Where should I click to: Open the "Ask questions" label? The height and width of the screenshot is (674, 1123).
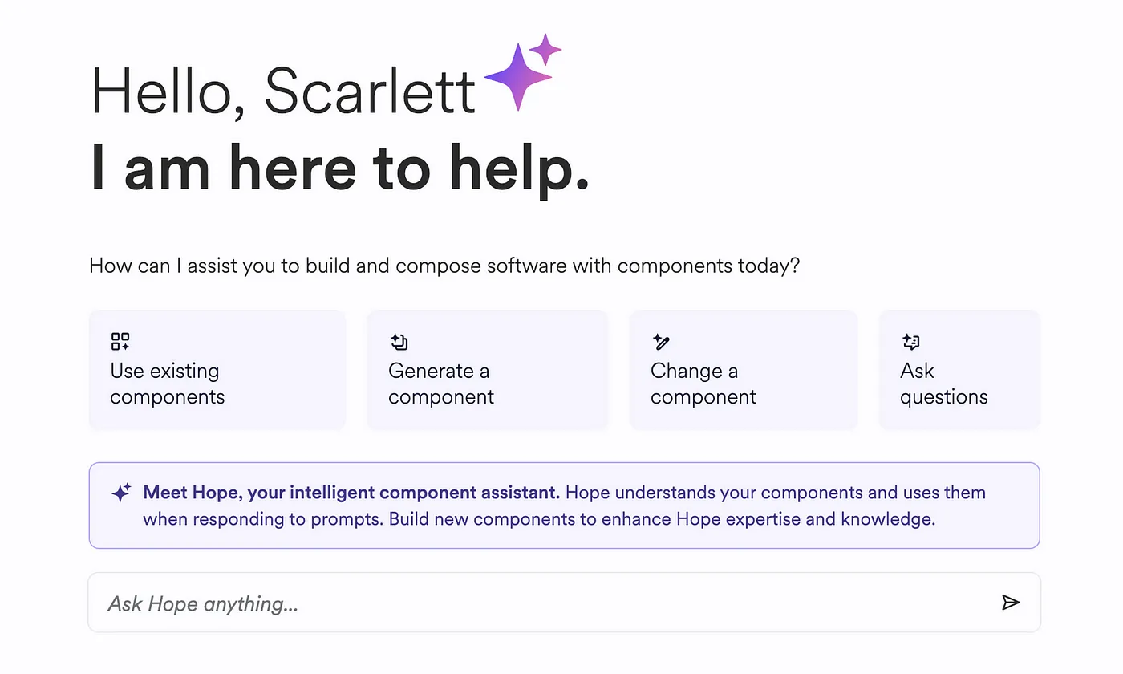943,384
